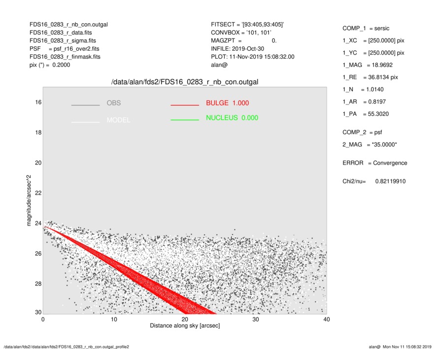Click the PLOT: 11-Nov-2019 timestamp line

coord(252,57)
